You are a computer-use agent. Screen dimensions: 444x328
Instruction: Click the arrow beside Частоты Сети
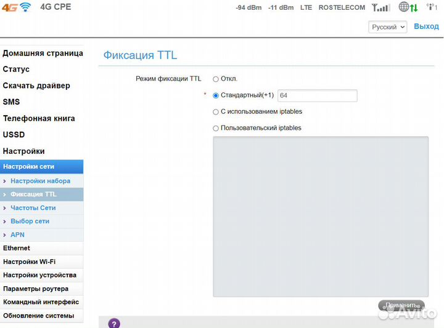[4, 208]
